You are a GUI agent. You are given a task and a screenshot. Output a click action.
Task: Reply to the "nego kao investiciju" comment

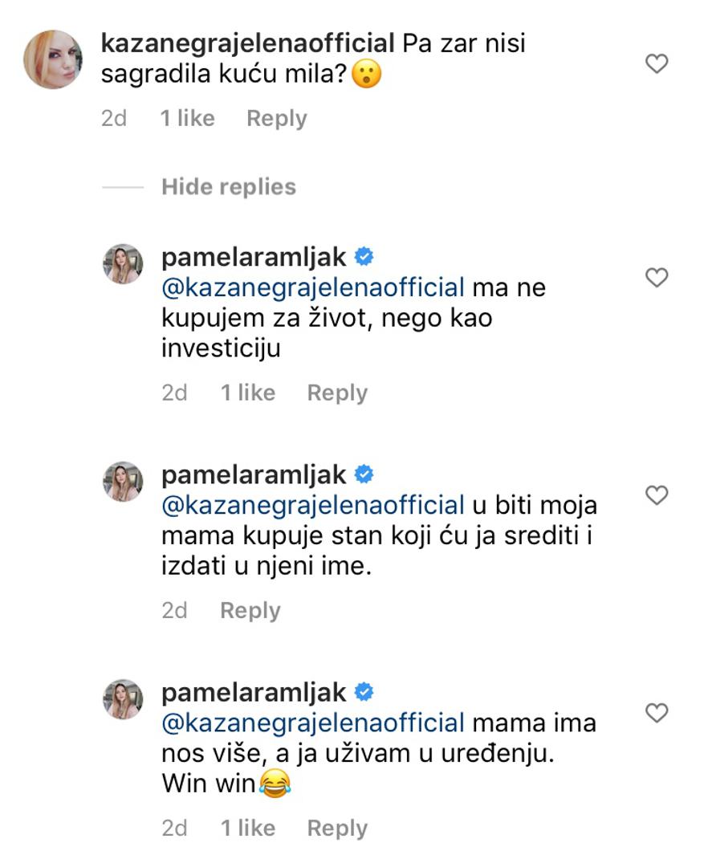point(337,393)
